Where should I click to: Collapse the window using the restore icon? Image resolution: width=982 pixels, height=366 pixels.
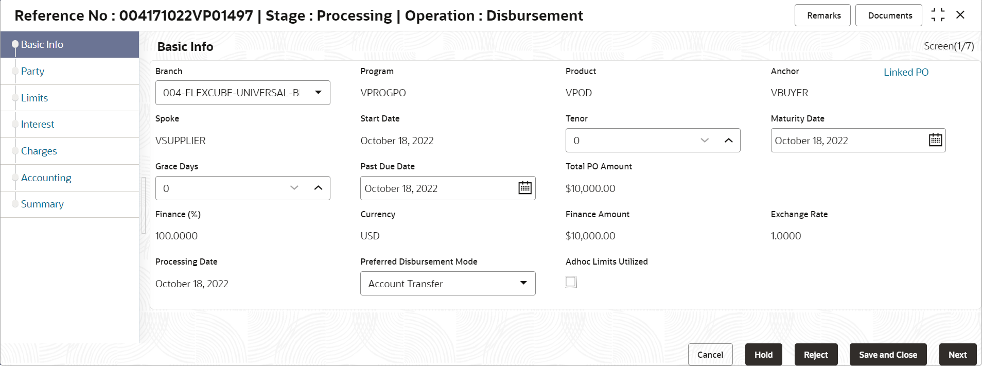(938, 15)
